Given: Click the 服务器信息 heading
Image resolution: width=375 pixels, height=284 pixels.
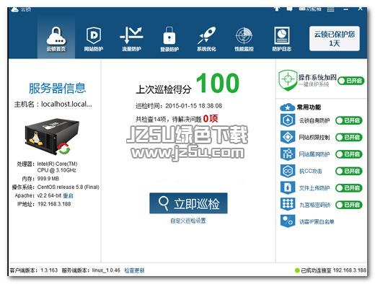Looking at the screenshot, I should point(57,88).
